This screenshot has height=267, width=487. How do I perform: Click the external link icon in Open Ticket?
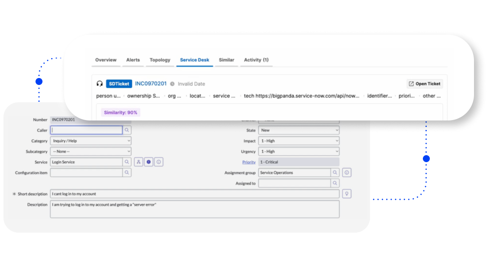click(411, 84)
